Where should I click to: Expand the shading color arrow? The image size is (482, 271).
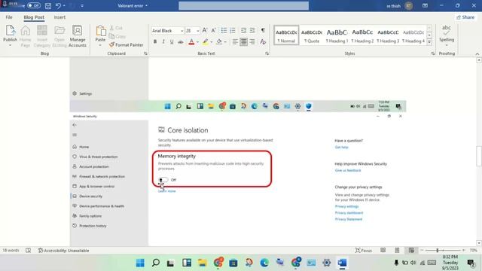point(225,42)
